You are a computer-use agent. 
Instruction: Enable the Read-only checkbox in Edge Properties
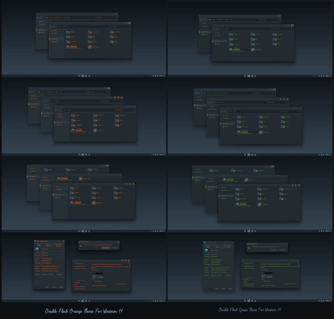pos(42,274)
